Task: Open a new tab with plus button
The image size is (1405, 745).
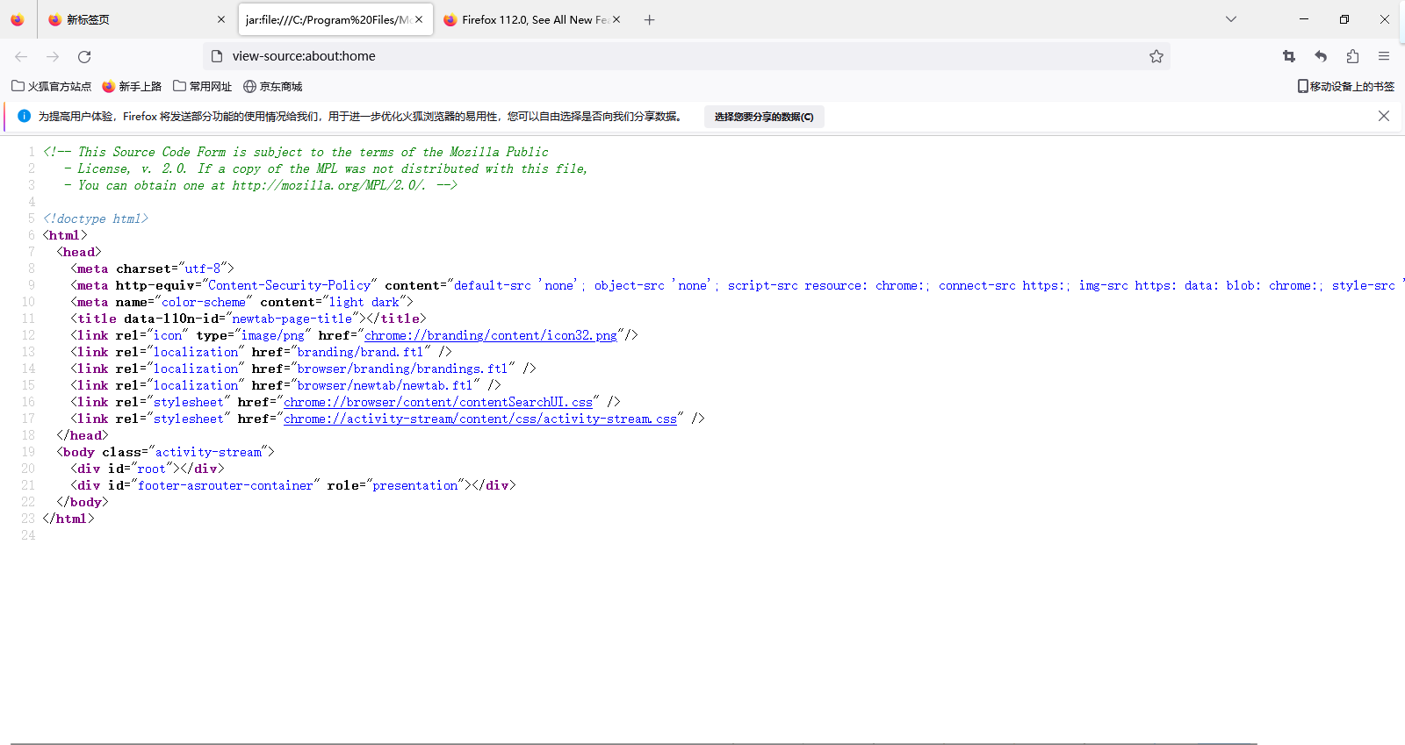Action: tap(649, 19)
